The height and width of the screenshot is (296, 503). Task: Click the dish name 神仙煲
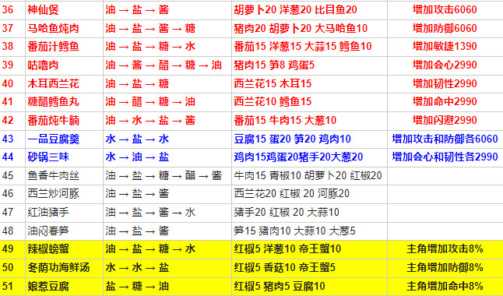pyautogui.click(x=43, y=9)
